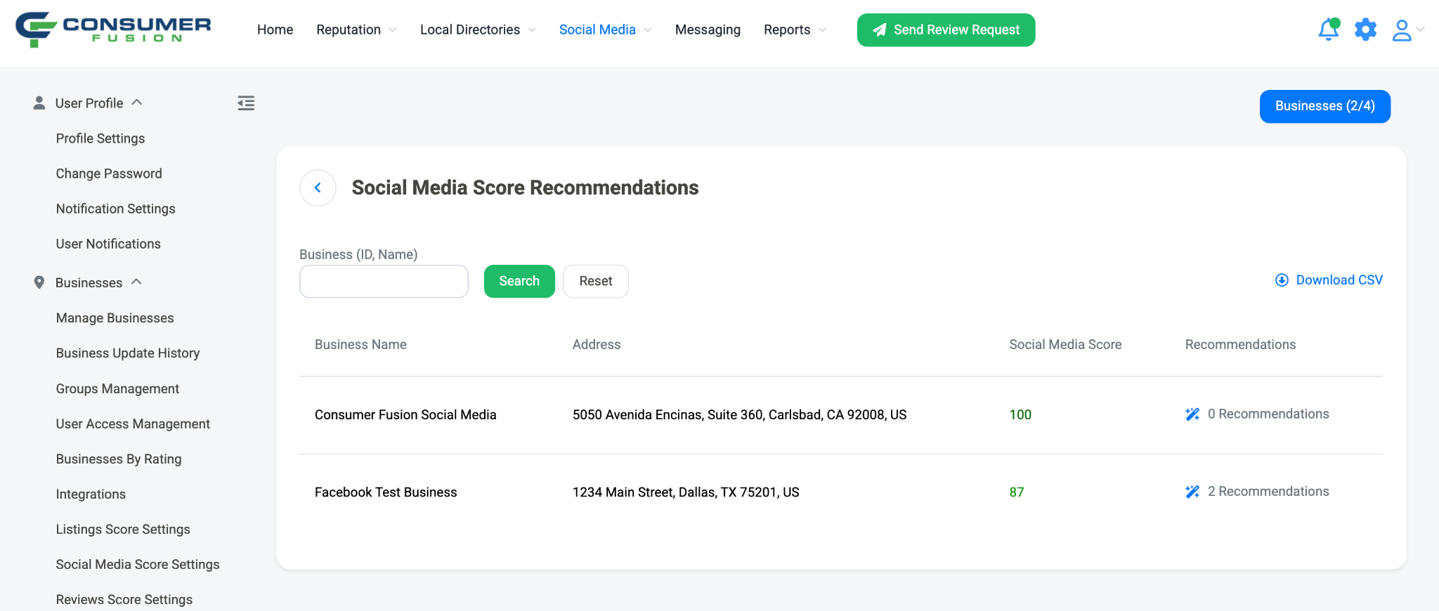Screen dimensions: 1439x611
Task: Click the 5050 Avenida Encinas address cell
Action: [739, 415]
